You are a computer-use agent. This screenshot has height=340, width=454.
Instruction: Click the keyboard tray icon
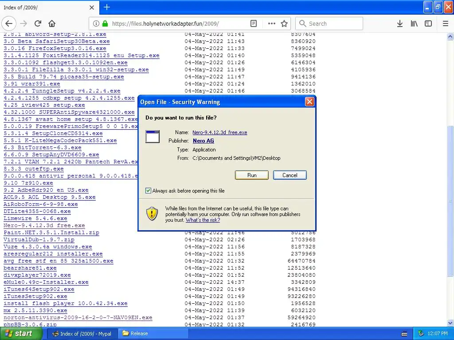point(404,334)
